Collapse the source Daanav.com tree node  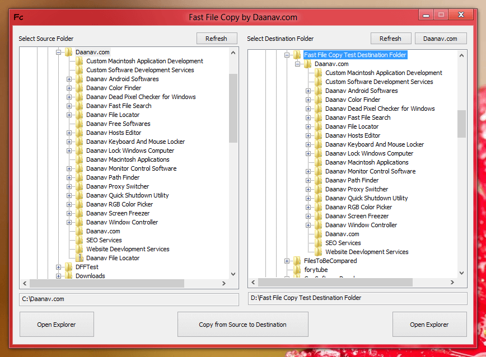(58, 53)
